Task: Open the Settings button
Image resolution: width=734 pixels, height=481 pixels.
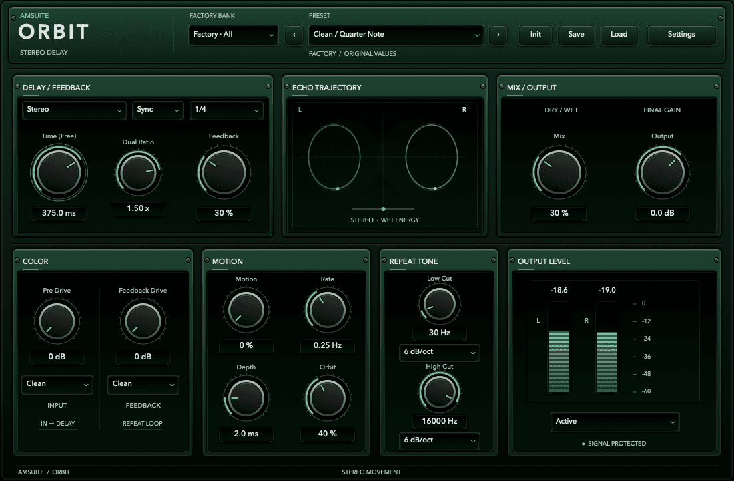Action: (x=681, y=35)
